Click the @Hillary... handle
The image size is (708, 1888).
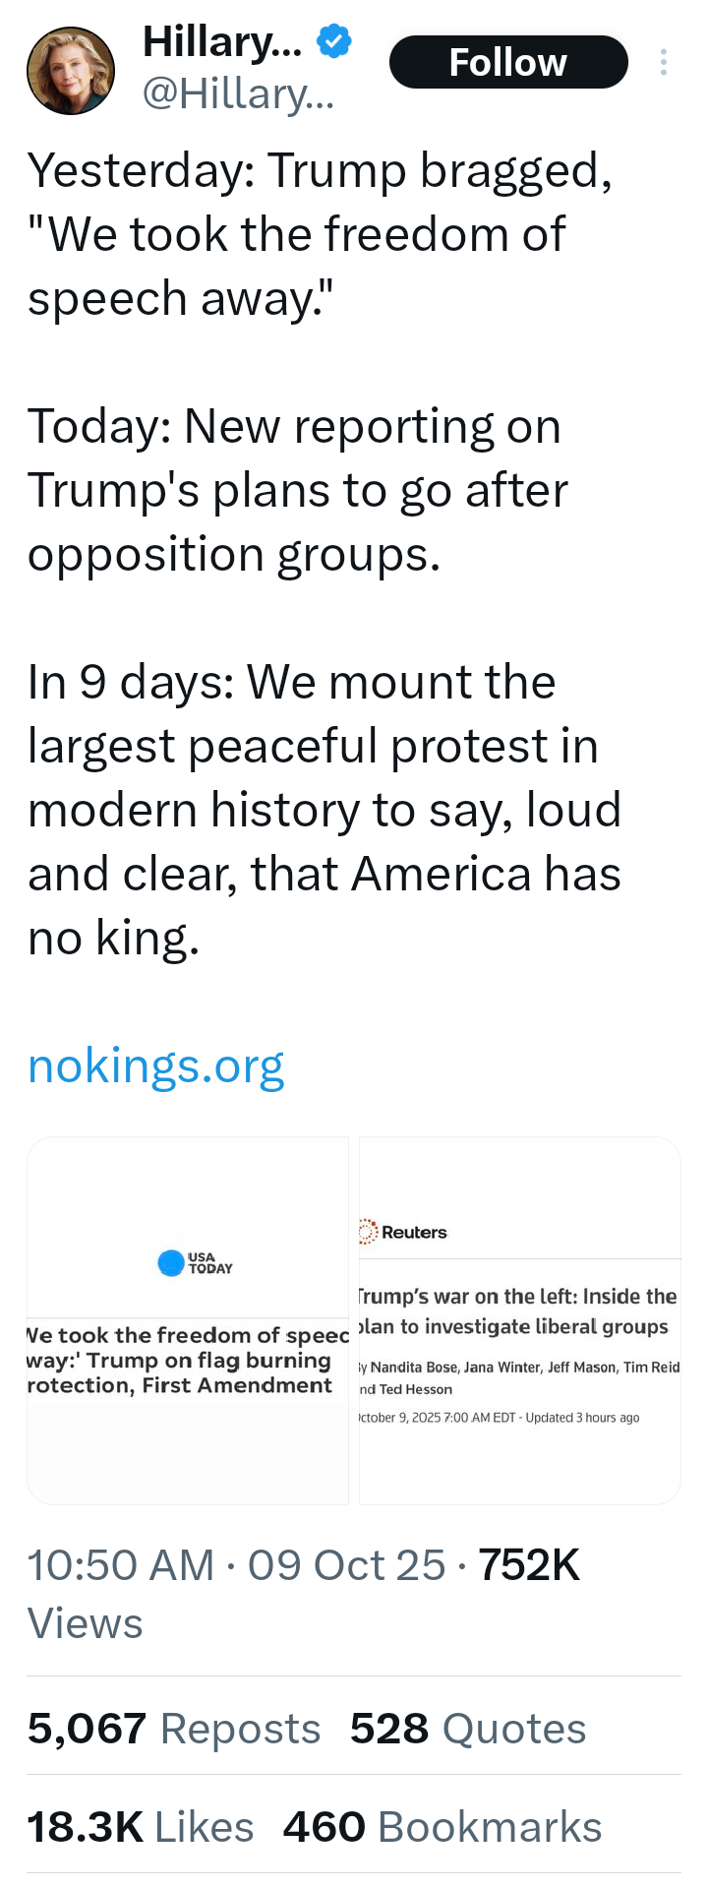(238, 94)
